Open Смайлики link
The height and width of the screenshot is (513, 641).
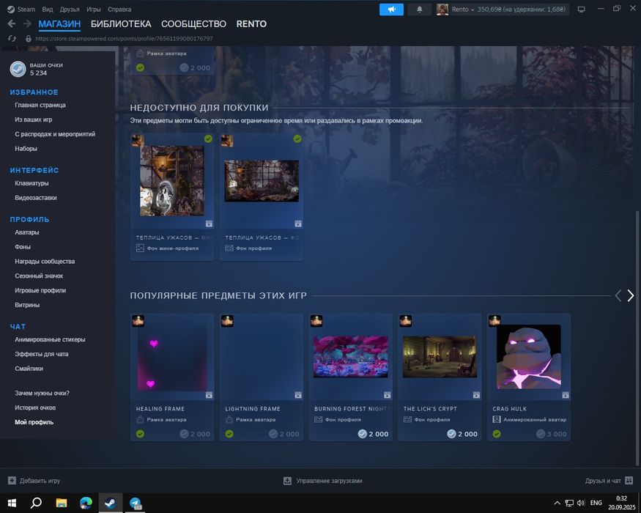point(29,369)
